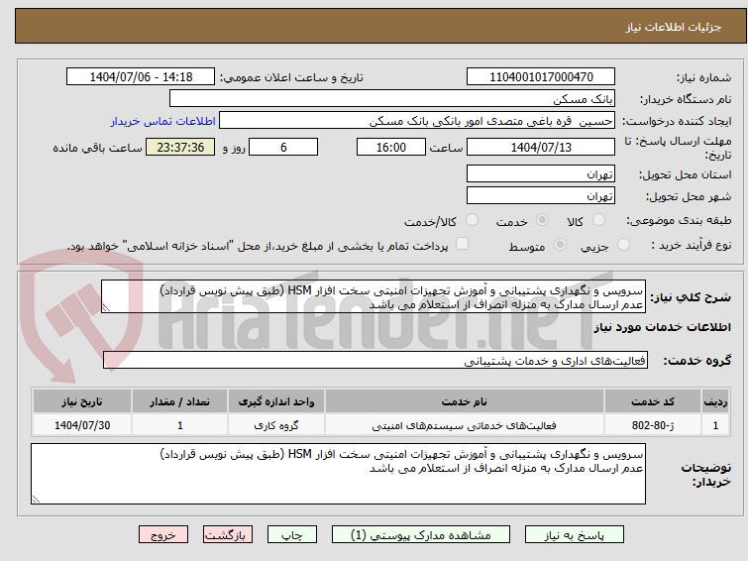Click the تاریخ نیاز column header
Viewport: 748px width, 561px height.
click(x=82, y=401)
